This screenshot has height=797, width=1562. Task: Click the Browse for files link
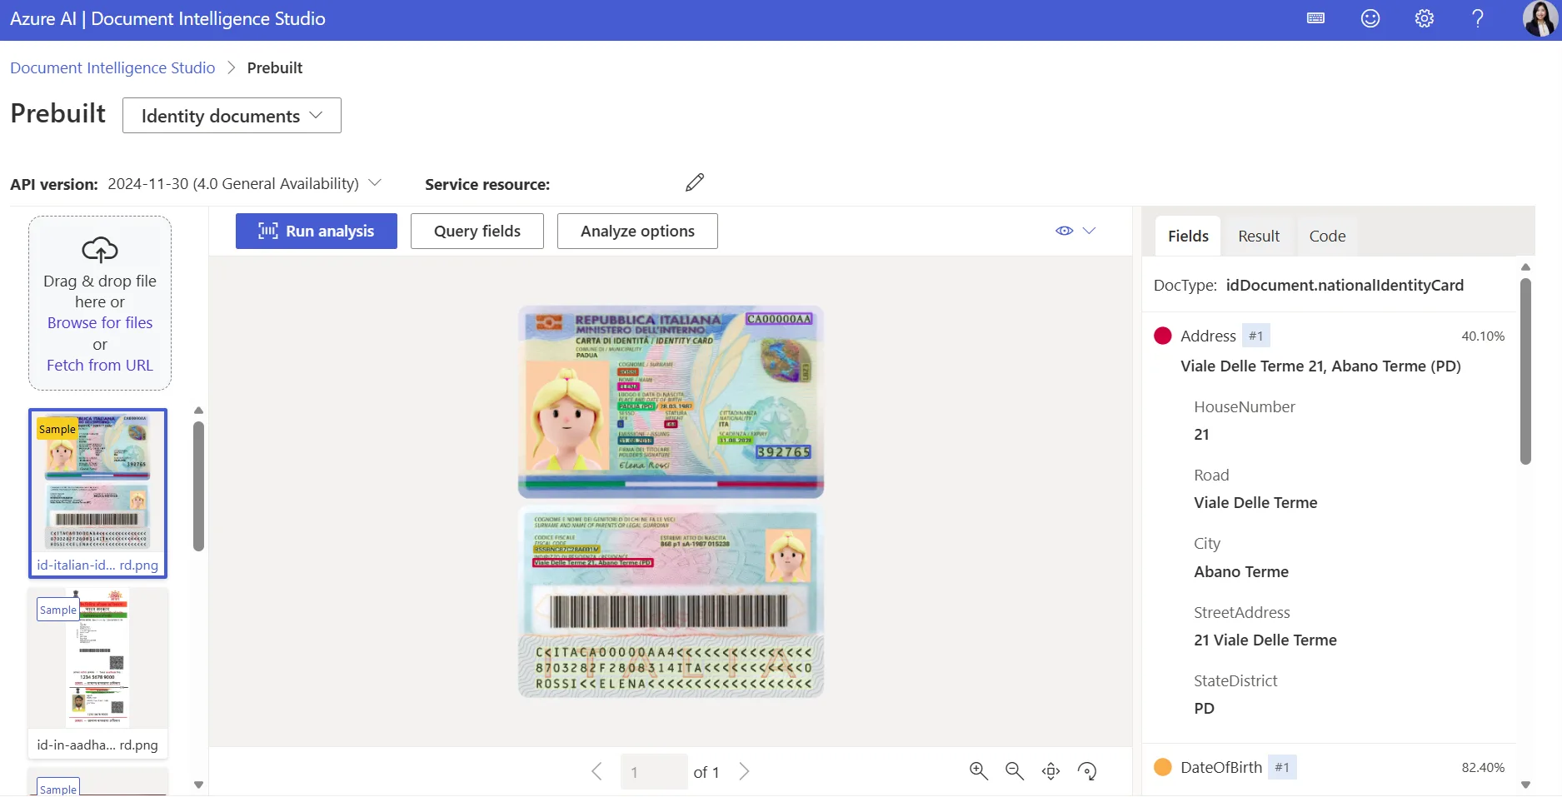click(x=100, y=322)
